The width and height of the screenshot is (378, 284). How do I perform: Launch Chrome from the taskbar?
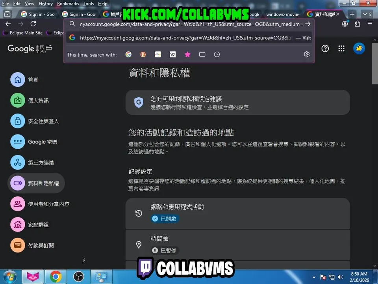56,277
